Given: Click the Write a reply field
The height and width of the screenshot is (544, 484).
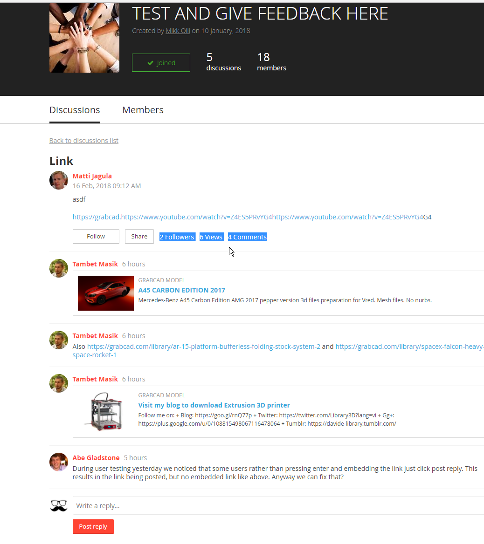Looking at the screenshot, I should [x=278, y=505].
